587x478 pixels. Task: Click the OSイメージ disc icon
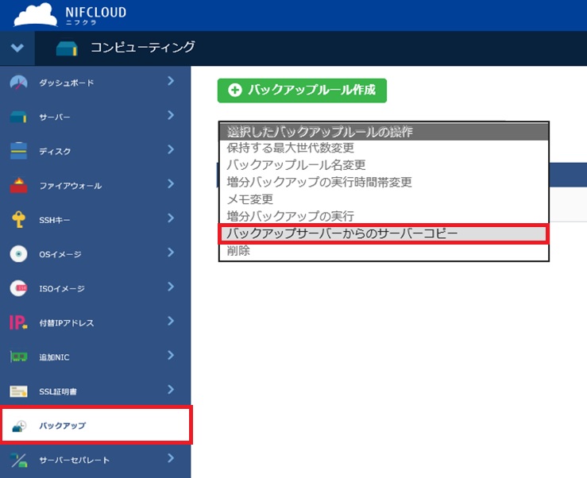(x=18, y=254)
